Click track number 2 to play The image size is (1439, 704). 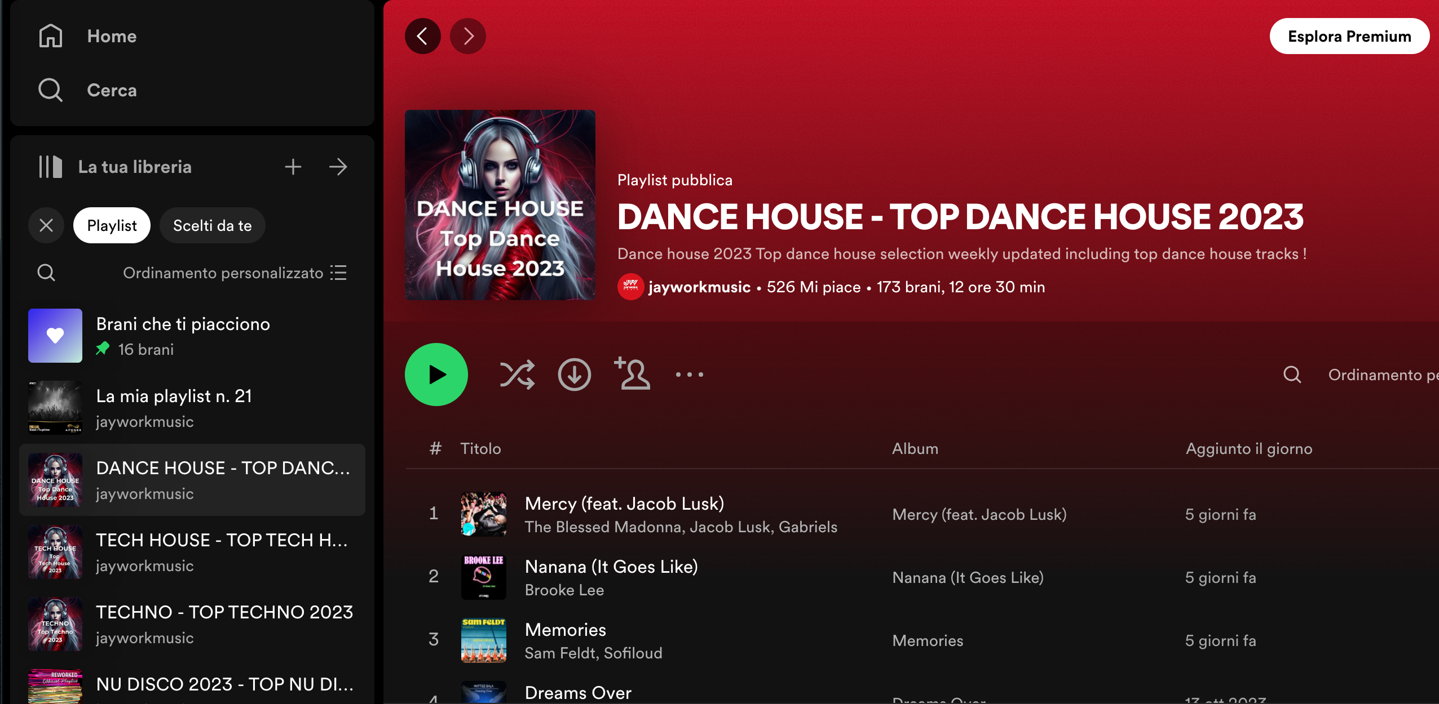click(434, 576)
